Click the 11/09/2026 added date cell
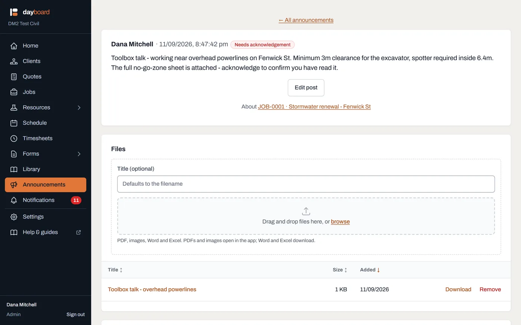 pos(374,289)
